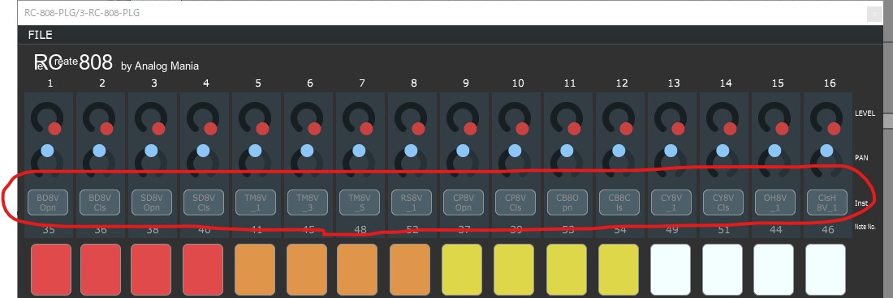Click the LEVEL knob on channel 9

tap(464, 118)
